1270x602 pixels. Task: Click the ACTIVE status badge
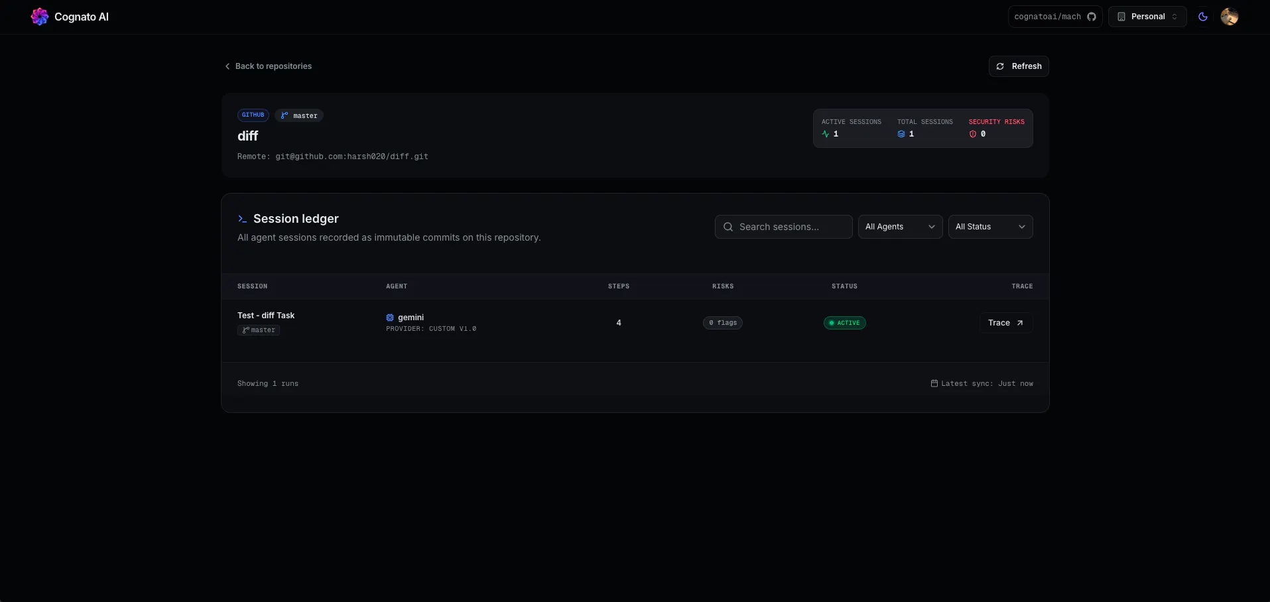click(845, 323)
